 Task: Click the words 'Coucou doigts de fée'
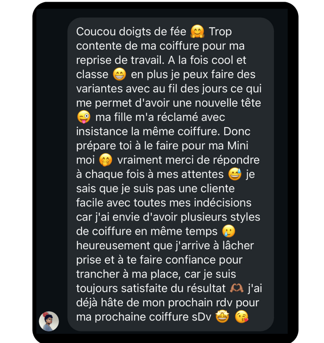coord(131,32)
